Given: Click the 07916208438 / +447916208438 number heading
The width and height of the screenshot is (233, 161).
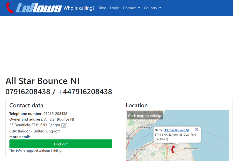Looking at the screenshot, I should 59,92.
